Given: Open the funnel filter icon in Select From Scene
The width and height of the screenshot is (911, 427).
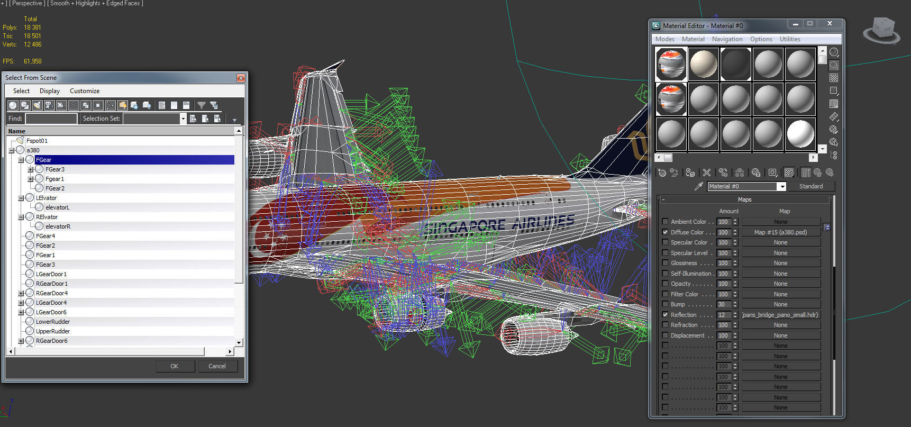Looking at the screenshot, I should [201, 105].
